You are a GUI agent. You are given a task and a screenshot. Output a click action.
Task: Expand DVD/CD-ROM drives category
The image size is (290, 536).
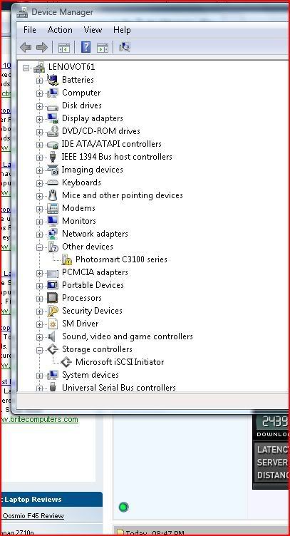click(x=40, y=132)
